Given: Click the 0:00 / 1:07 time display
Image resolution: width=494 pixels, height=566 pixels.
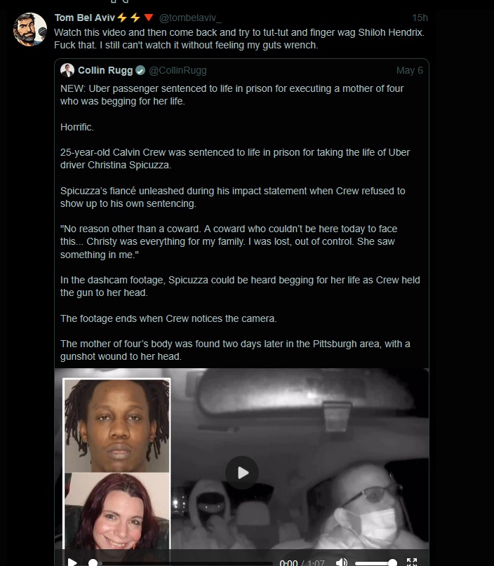Looking at the screenshot, I should tap(302, 562).
